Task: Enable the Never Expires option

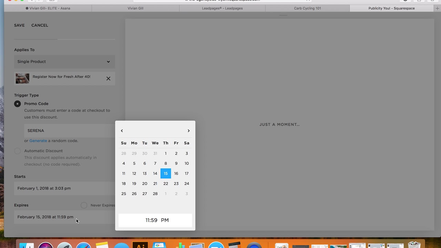Action: [84, 205]
